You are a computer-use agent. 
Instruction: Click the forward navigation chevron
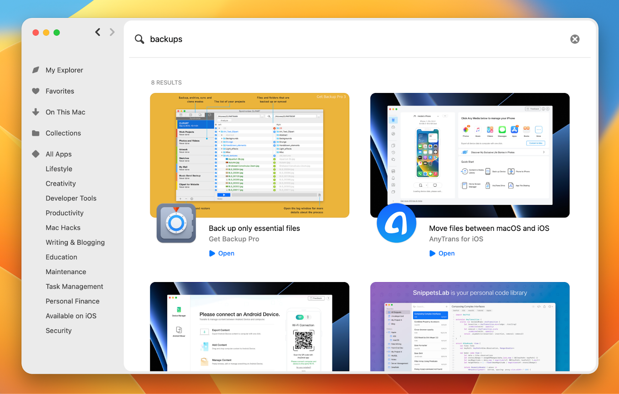pyautogui.click(x=112, y=32)
